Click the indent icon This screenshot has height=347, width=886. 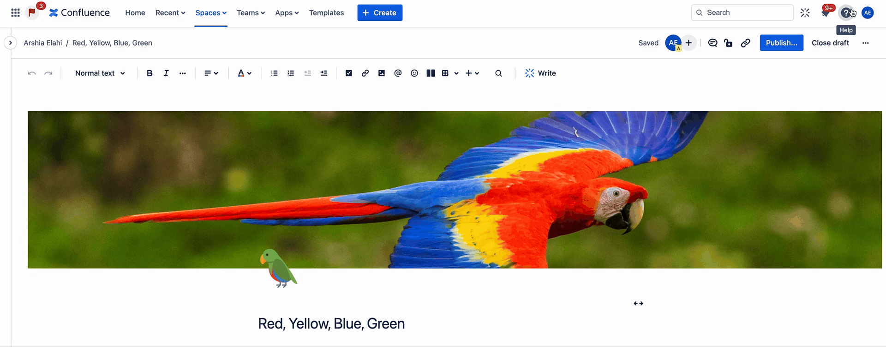point(324,73)
